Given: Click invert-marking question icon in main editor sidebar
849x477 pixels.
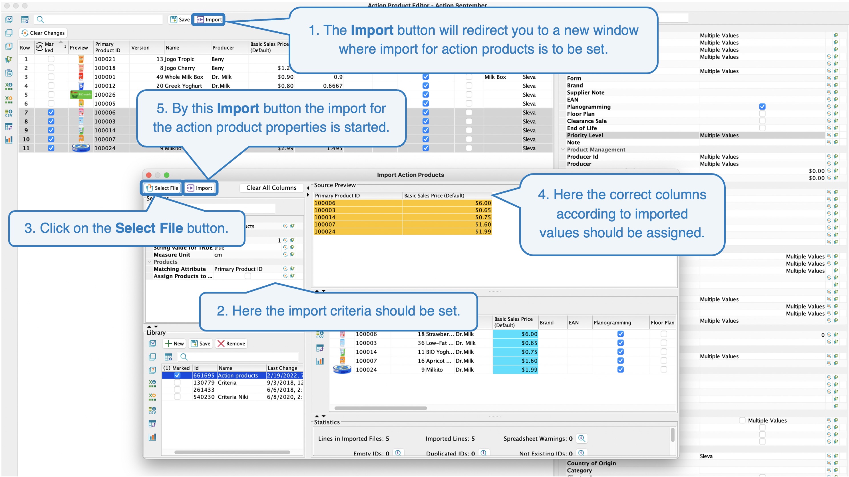Looking at the screenshot, I should coord(9,46).
